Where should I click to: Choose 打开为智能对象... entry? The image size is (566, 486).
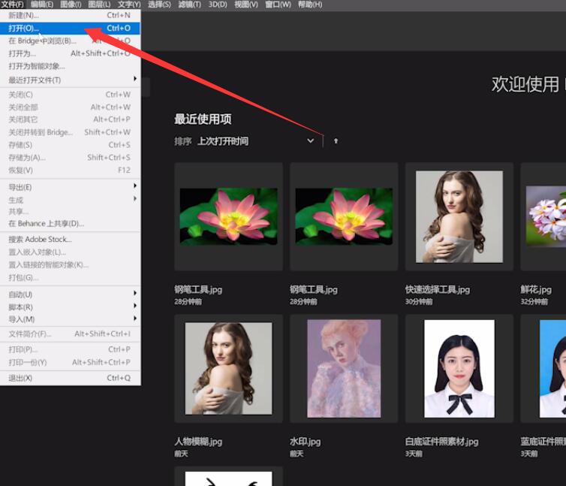[x=70, y=66]
